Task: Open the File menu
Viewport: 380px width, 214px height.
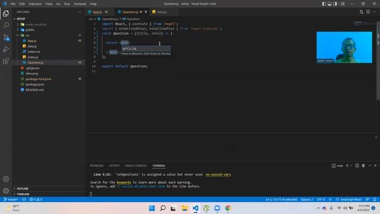Action: point(13,4)
